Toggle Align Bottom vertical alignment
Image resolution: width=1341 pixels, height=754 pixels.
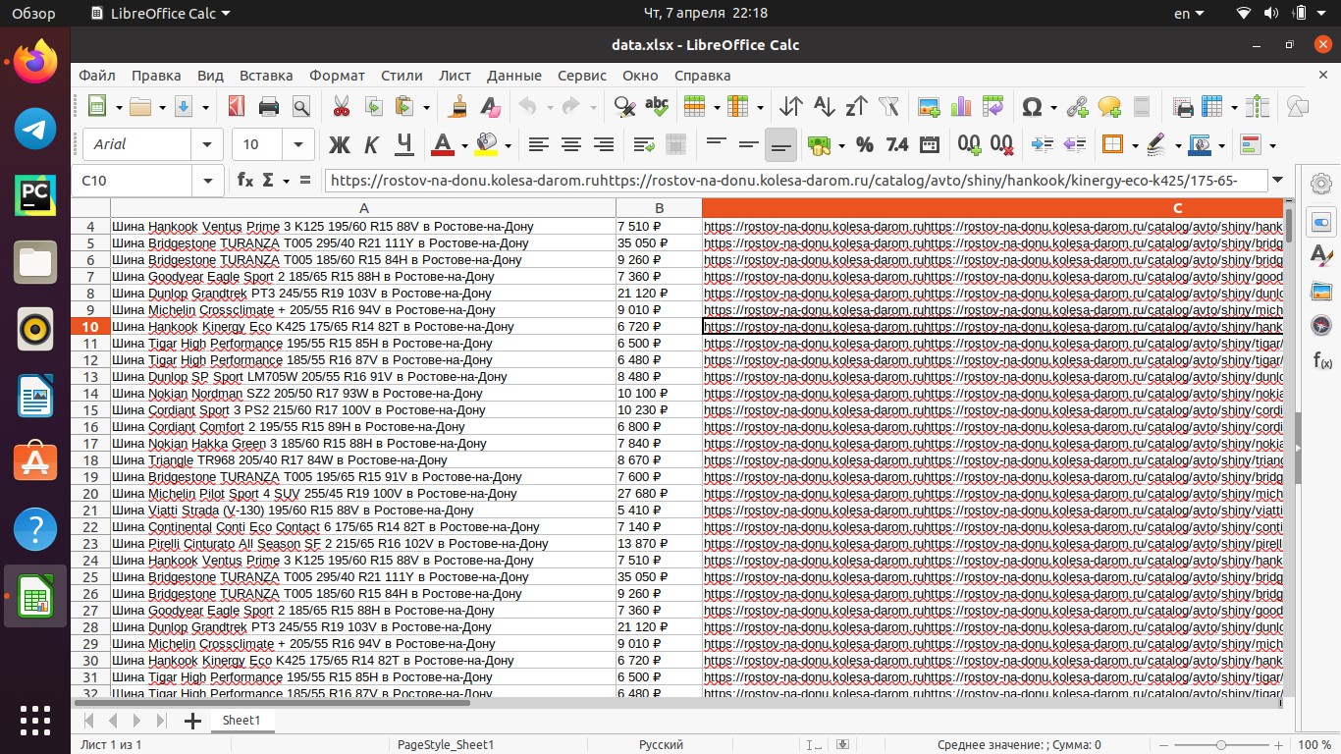[x=781, y=144]
